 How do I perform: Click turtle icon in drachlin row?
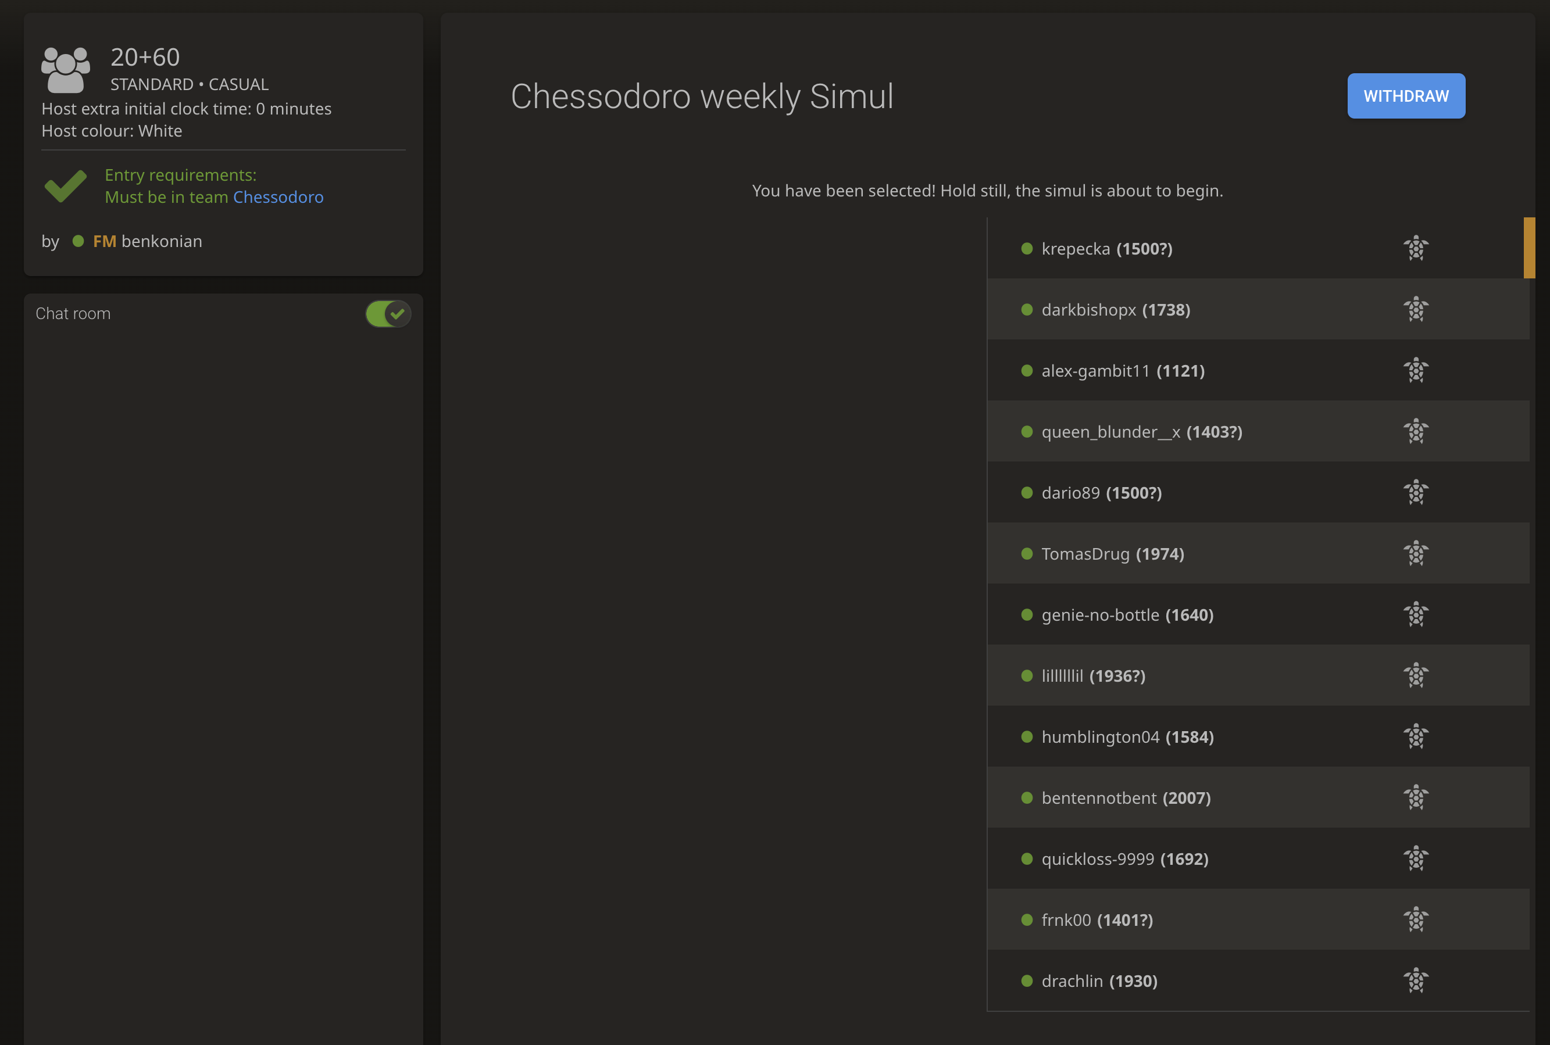1415,980
